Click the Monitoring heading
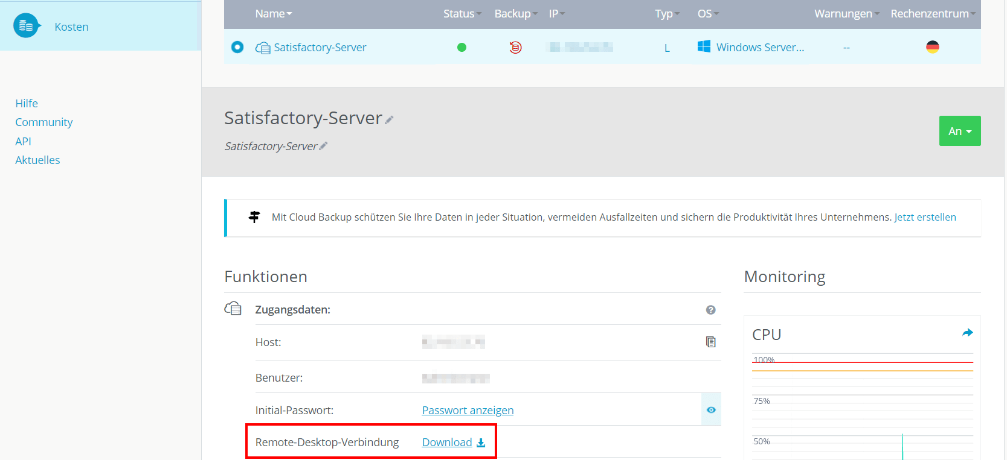 pos(785,276)
